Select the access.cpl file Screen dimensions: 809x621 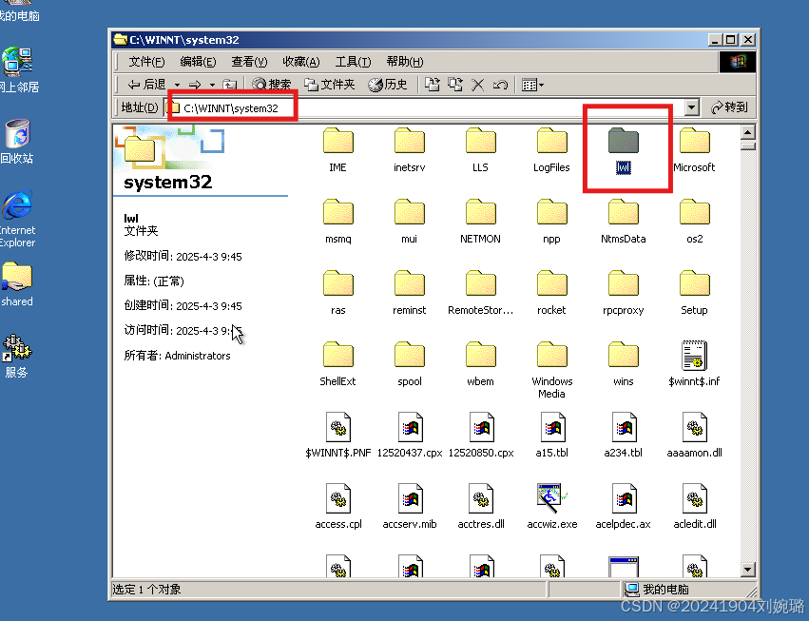[338, 506]
